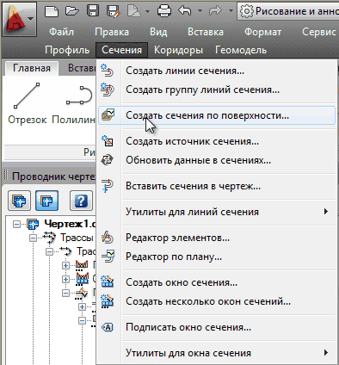Choose Редактор элементов menu entry
Screen dimensions: 339x365
[x=217, y=238]
